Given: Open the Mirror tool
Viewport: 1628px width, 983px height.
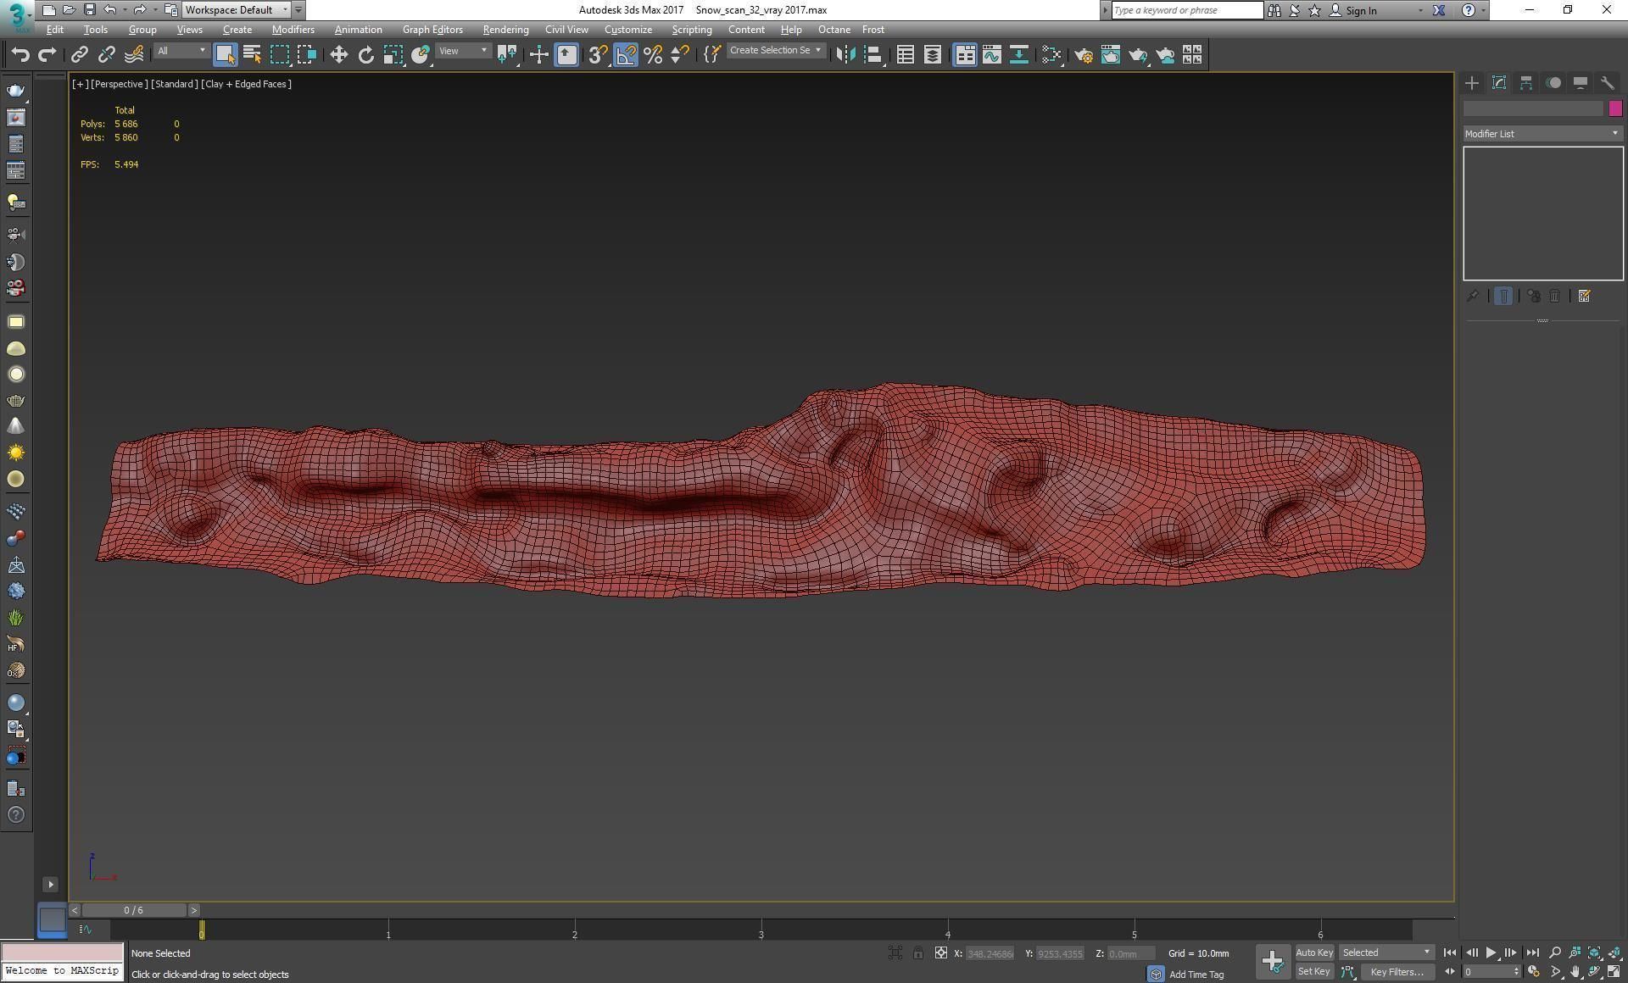Looking at the screenshot, I should (x=845, y=55).
